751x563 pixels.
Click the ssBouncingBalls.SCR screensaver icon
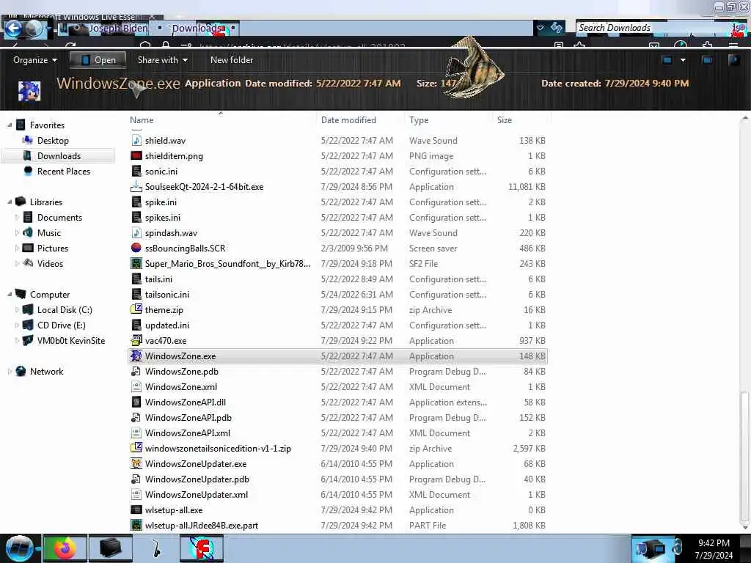point(136,248)
